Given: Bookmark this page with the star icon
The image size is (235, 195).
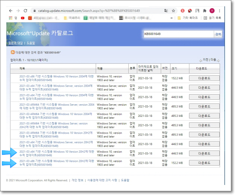Looking at the screenshot, I should [173, 11].
